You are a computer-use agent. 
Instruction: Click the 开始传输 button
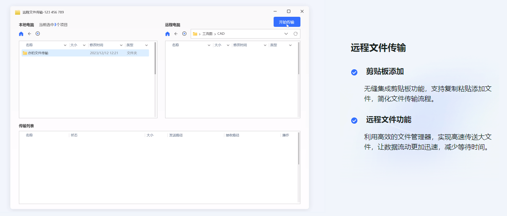coord(287,22)
